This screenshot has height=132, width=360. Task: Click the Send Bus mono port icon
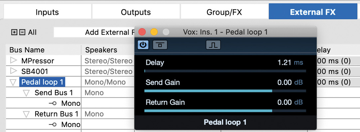point(53,103)
